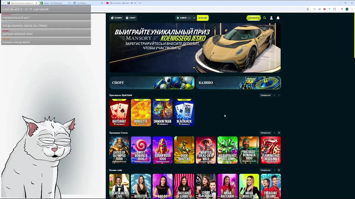Launch Blackjack Originals game

[184, 112]
